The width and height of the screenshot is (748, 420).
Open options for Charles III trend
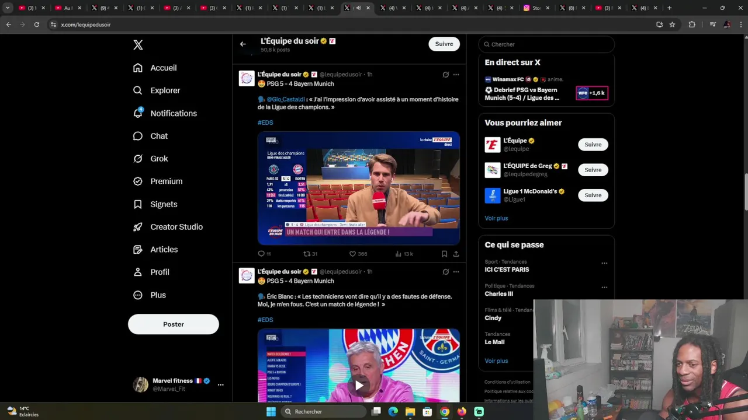coord(604,288)
